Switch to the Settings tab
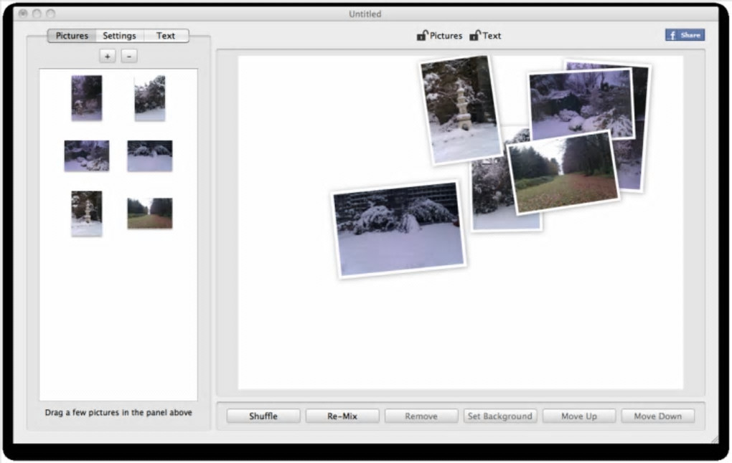This screenshot has height=463, width=732. tap(120, 36)
